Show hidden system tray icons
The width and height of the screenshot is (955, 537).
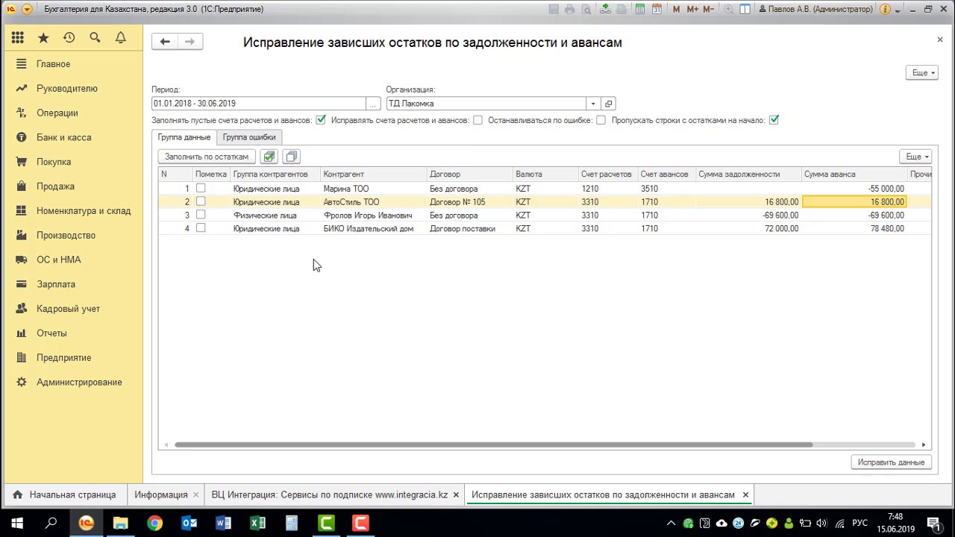coord(671,523)
